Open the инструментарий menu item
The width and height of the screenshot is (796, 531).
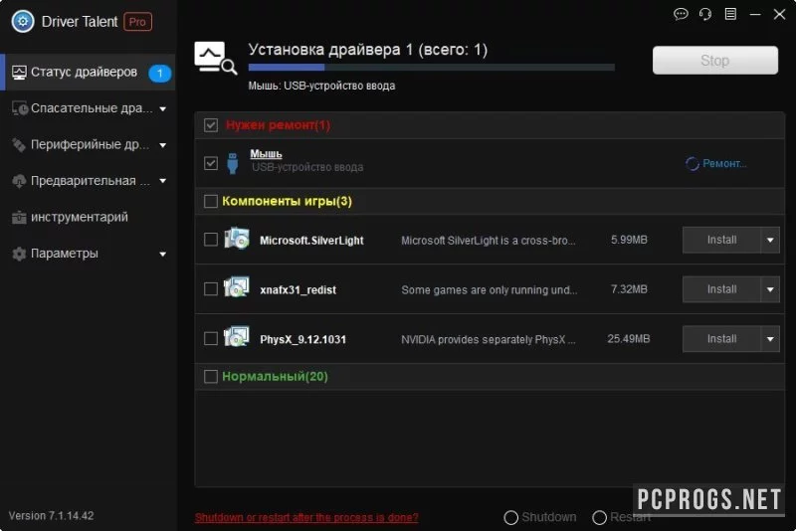[x=88, y=217]
